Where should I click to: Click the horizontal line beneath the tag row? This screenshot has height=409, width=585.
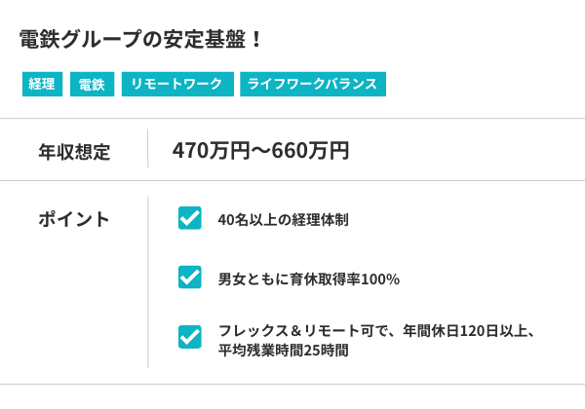pos(292,119)
